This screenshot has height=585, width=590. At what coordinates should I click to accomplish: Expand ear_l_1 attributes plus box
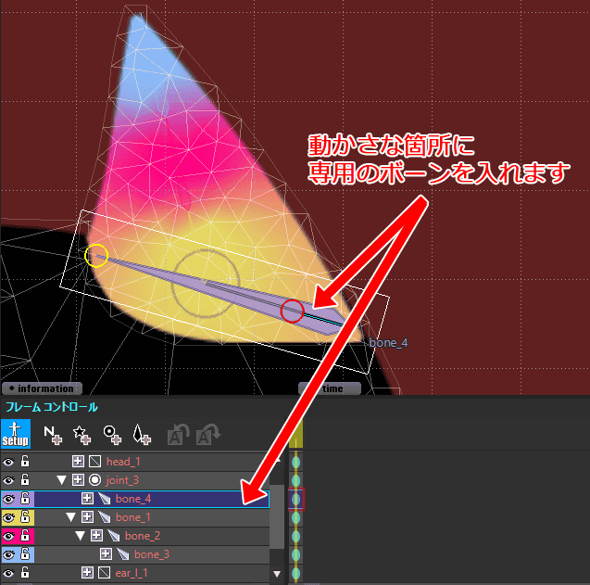pos(87,573)
